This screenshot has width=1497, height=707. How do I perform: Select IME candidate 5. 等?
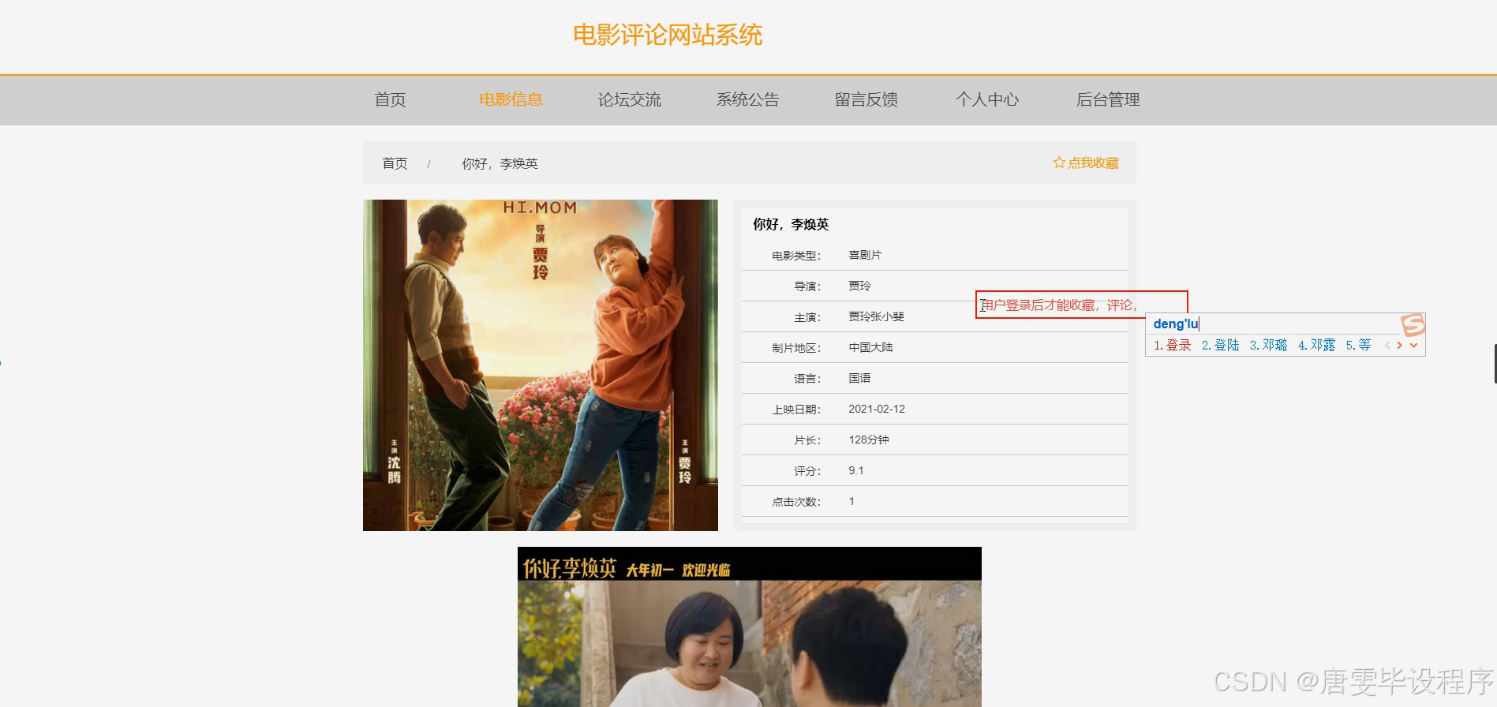pyautogui.click(x=1358, y=346)
